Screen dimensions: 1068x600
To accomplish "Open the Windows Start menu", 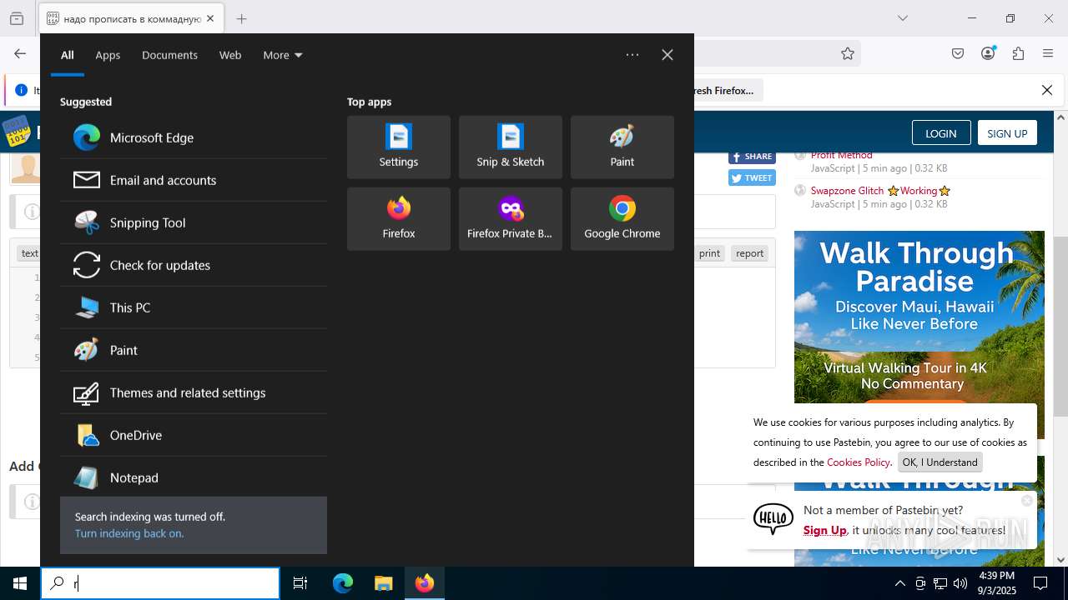I will [x=20, y=583].
